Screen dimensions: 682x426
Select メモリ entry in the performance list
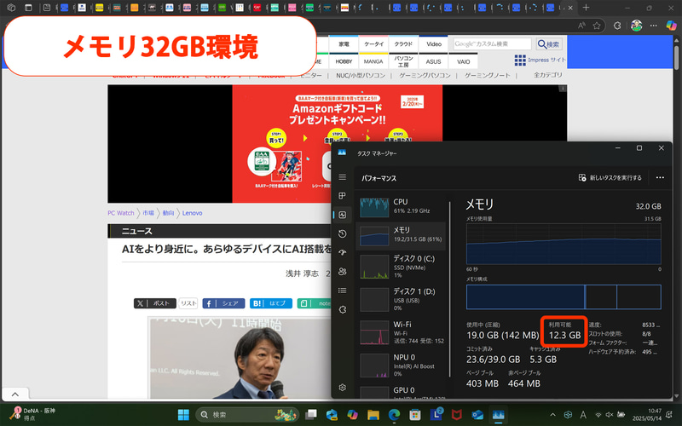402,235
